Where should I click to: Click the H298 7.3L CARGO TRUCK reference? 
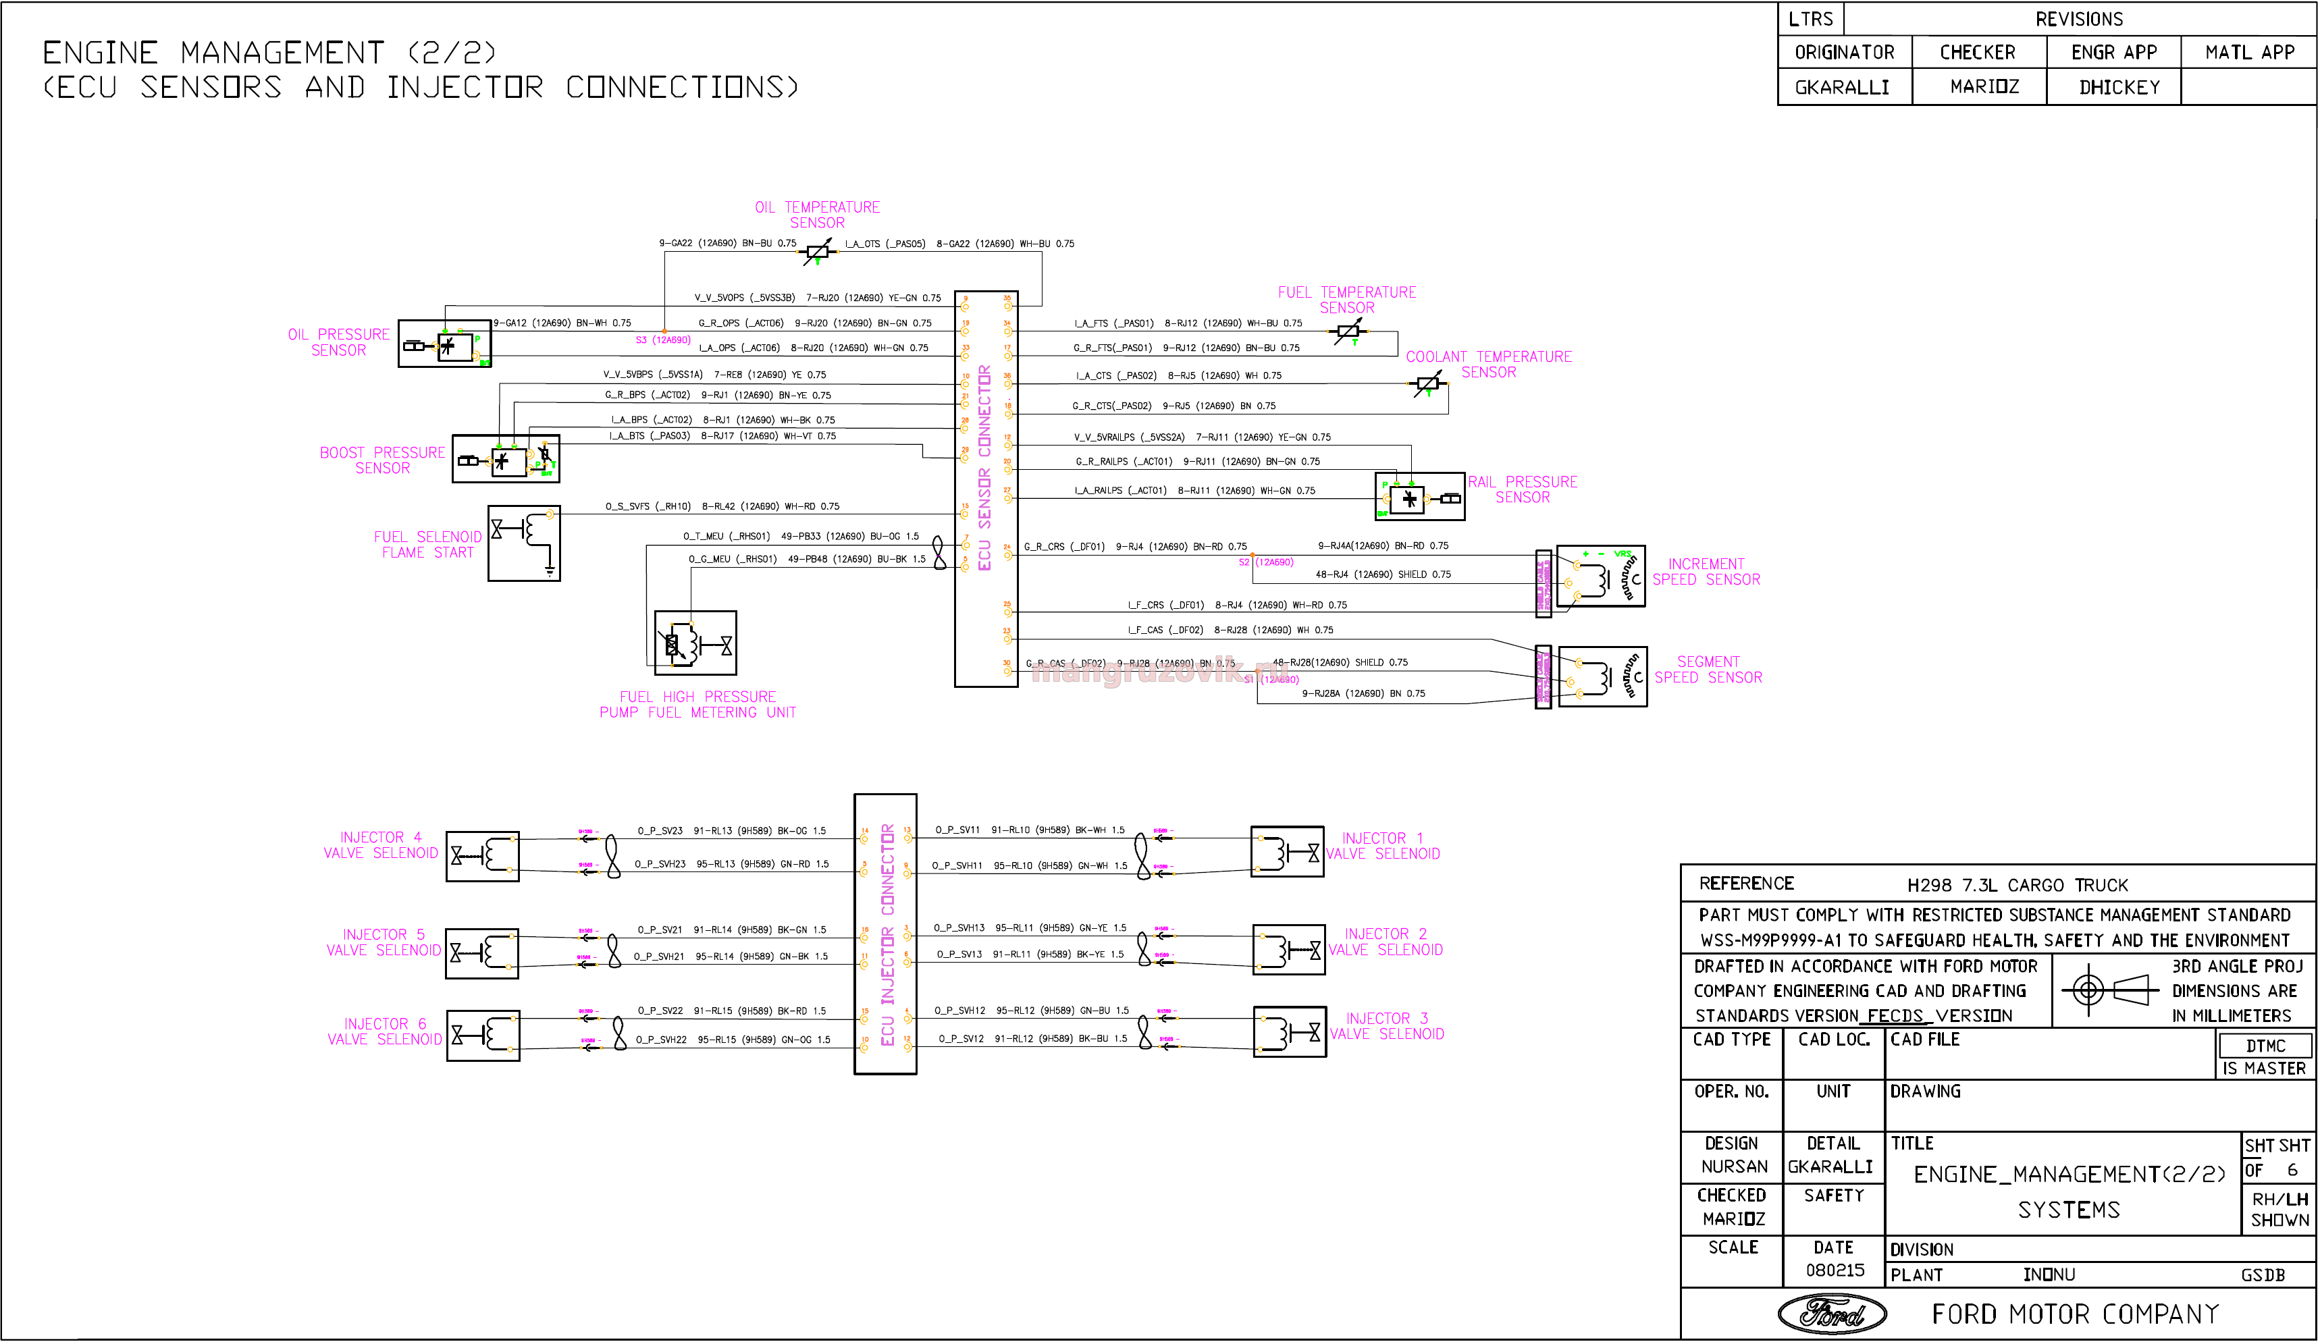click(x=2018, y=886)
